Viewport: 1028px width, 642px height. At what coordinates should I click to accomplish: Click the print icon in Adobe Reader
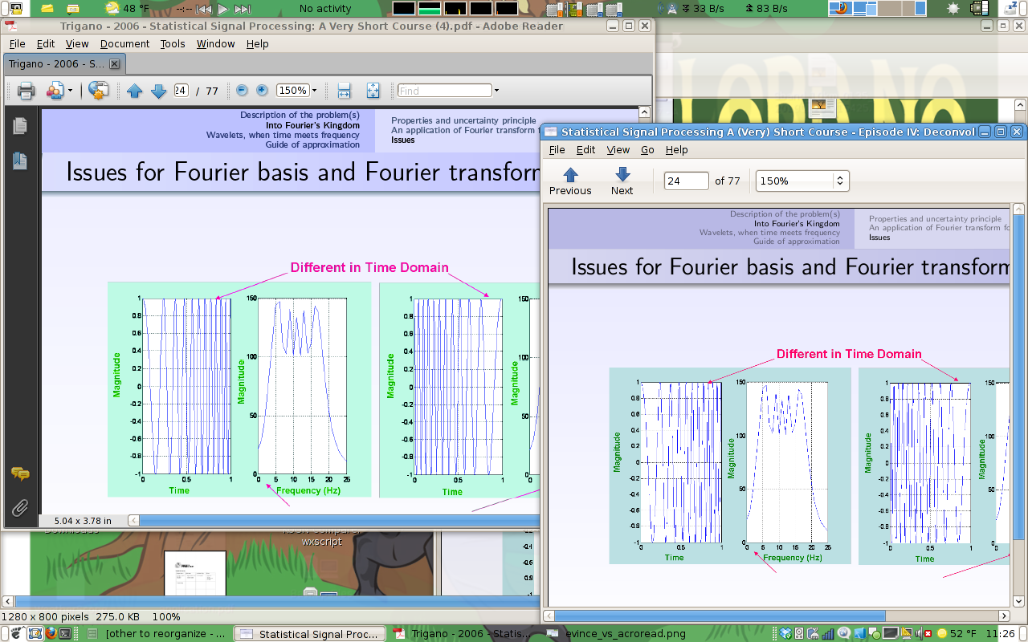point(26,91)
